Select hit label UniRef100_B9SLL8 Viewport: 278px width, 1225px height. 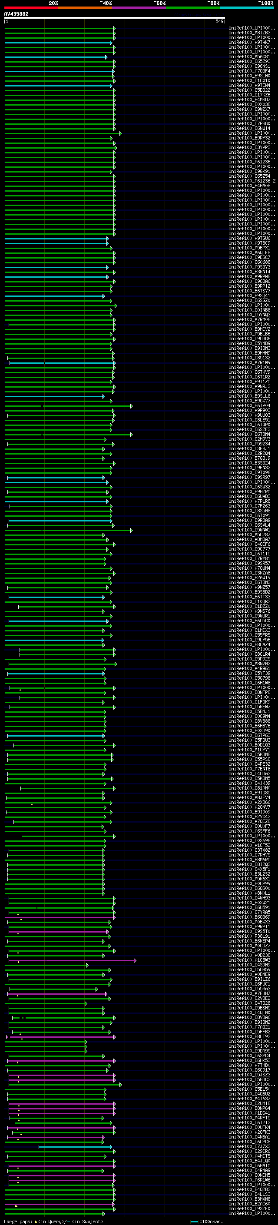click(249, 396)
